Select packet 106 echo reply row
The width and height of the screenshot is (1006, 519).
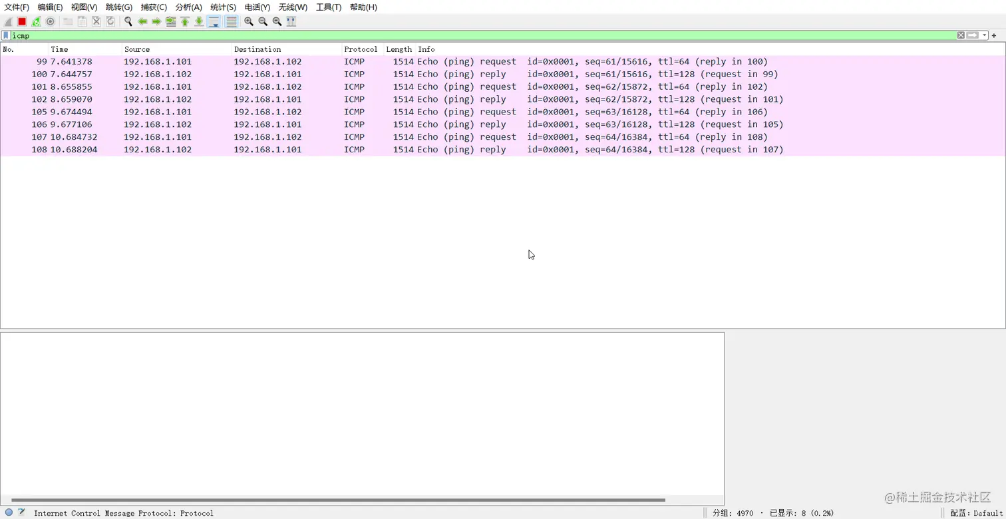(x=502, y=125)
